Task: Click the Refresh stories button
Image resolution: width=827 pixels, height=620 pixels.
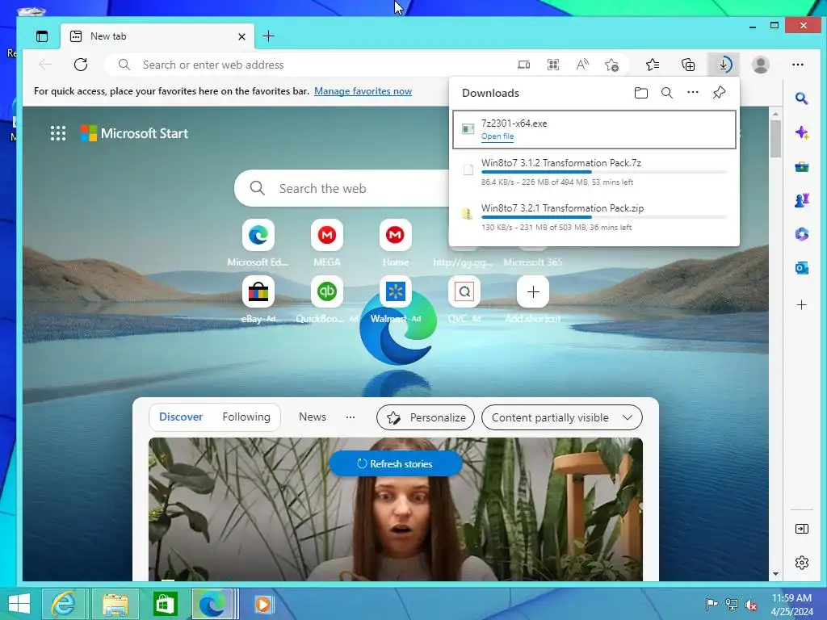Action: 396,464
